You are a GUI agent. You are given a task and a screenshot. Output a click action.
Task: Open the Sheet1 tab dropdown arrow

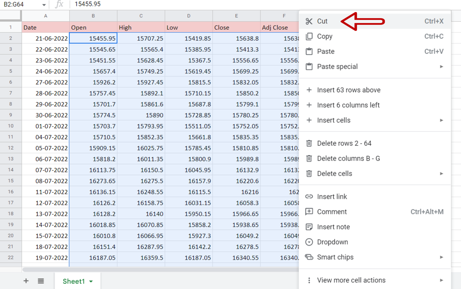tap(90, 281)
